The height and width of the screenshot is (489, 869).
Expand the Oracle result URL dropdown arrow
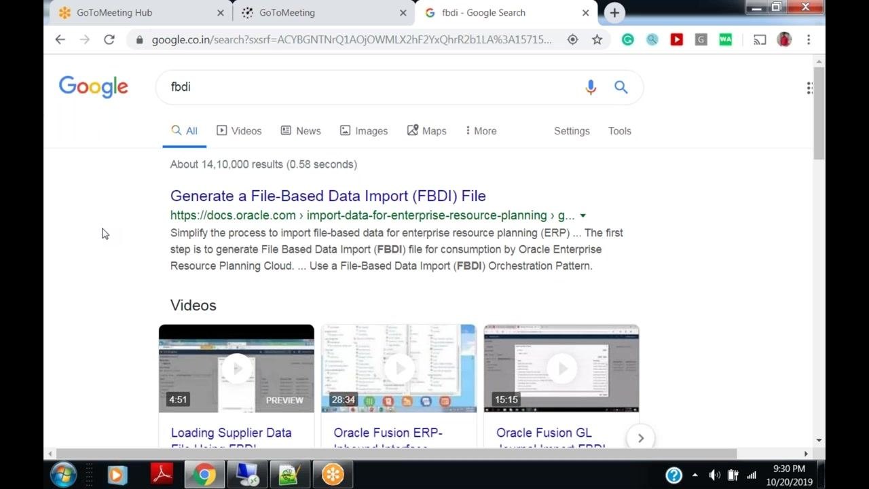[x=583, y=216]
